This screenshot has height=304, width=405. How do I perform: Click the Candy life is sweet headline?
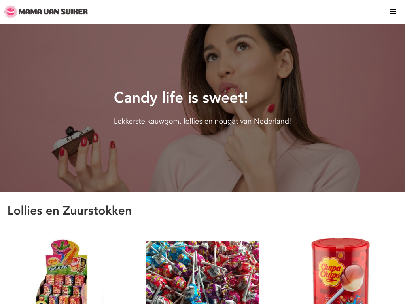pyautogui.click(x=181, y=98)
